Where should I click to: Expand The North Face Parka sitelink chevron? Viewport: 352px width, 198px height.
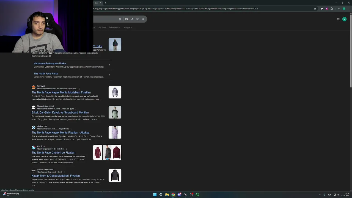click(109, 75)
